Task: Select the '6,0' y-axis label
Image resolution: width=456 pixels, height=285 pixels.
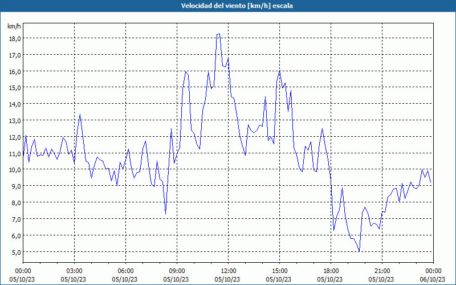Action: point(16,235)
